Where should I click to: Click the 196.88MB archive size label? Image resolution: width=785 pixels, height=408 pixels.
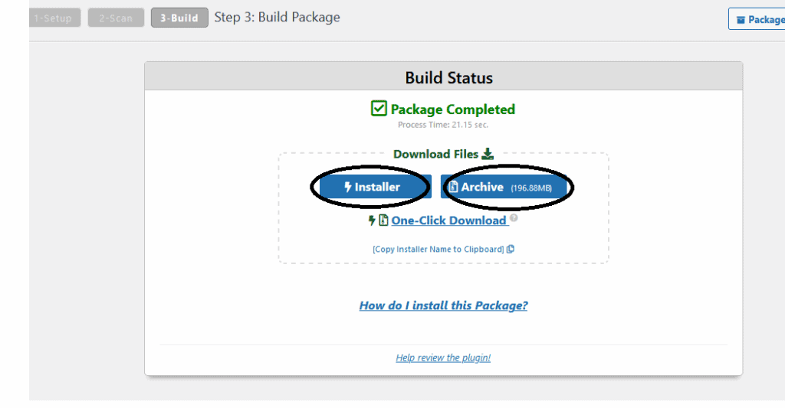[x=531, y=188]
